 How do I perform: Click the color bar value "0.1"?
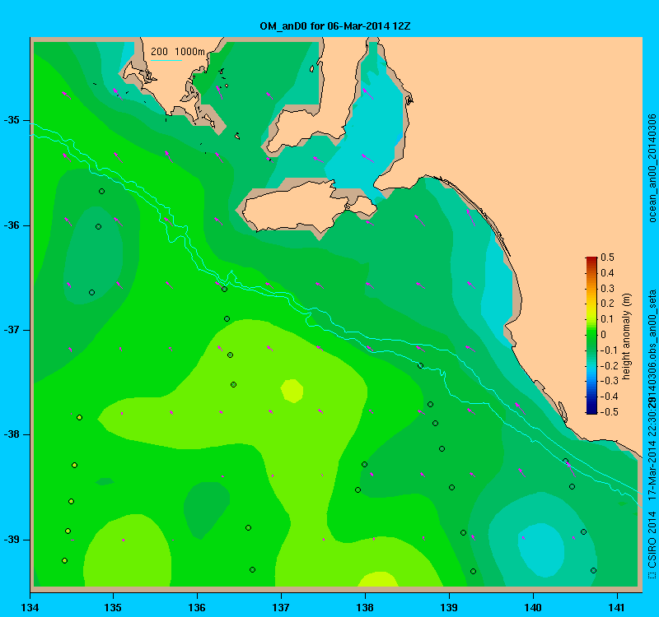607,319
